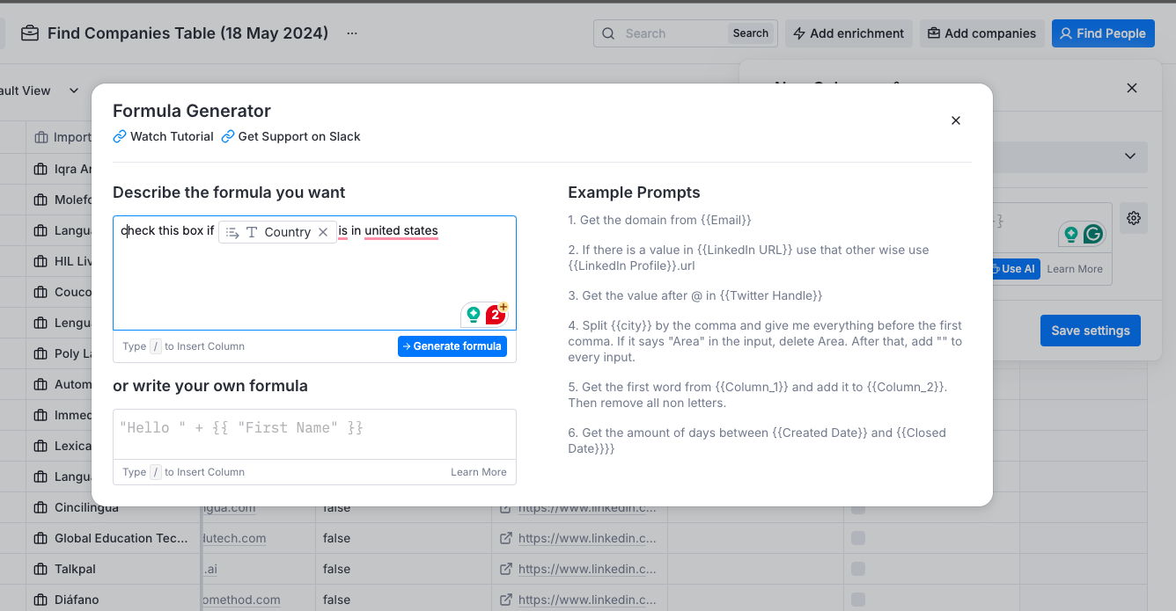Expand the Default View chevron
The width and height of the screenshot is (1176, 611).
tap(74, 91)
